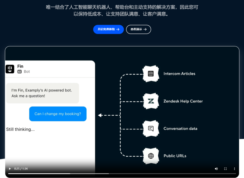Image resolution: width=244 pixels, height=178 pixels.
Task: Click the Conversation data icon tile
Action: pos(151,128)
